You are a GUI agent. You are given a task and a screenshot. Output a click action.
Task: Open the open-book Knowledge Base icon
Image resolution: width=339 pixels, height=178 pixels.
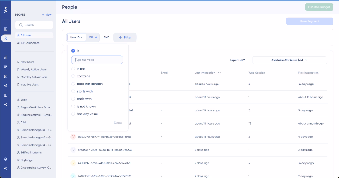pyautogui.click(x=5, y=95)
